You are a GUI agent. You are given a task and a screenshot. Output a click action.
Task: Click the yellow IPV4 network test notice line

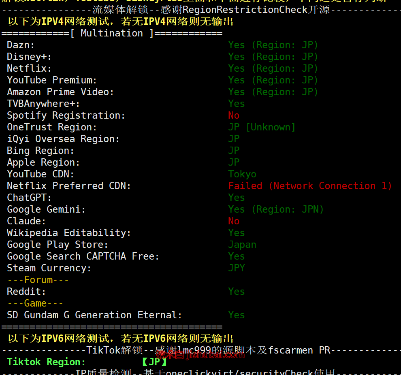tap(120, 21)
